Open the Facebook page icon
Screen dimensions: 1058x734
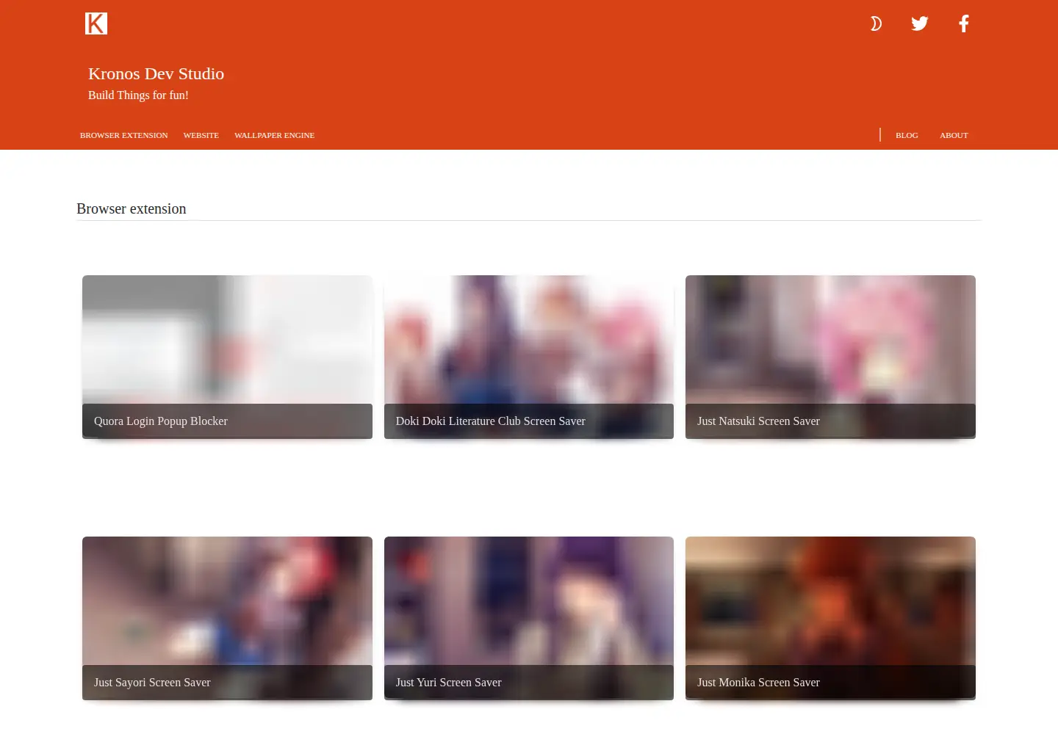click(x=964, y=23)
